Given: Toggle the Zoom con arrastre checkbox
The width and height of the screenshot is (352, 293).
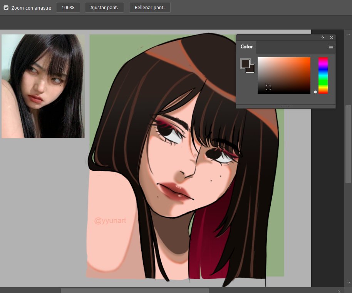Looking at the screenshot, I should point(6,8).
